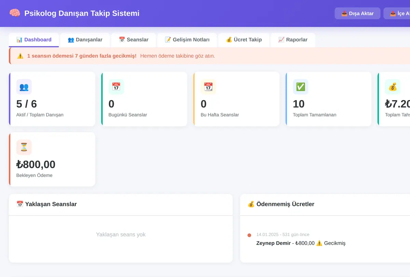Click the 'Yaklaşan seans yok' empty message
The width and height of the screenshot is (410, 277).
point(121,235)
